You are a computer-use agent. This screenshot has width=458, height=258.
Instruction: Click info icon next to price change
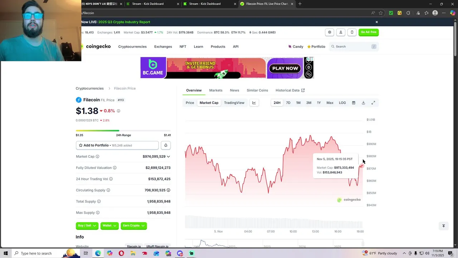click(x=118, y=111)
